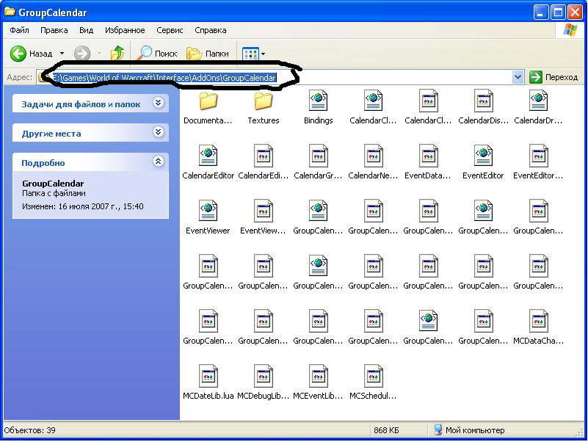
Task: Select the Textures folder icon
Action: click(264, 101)
